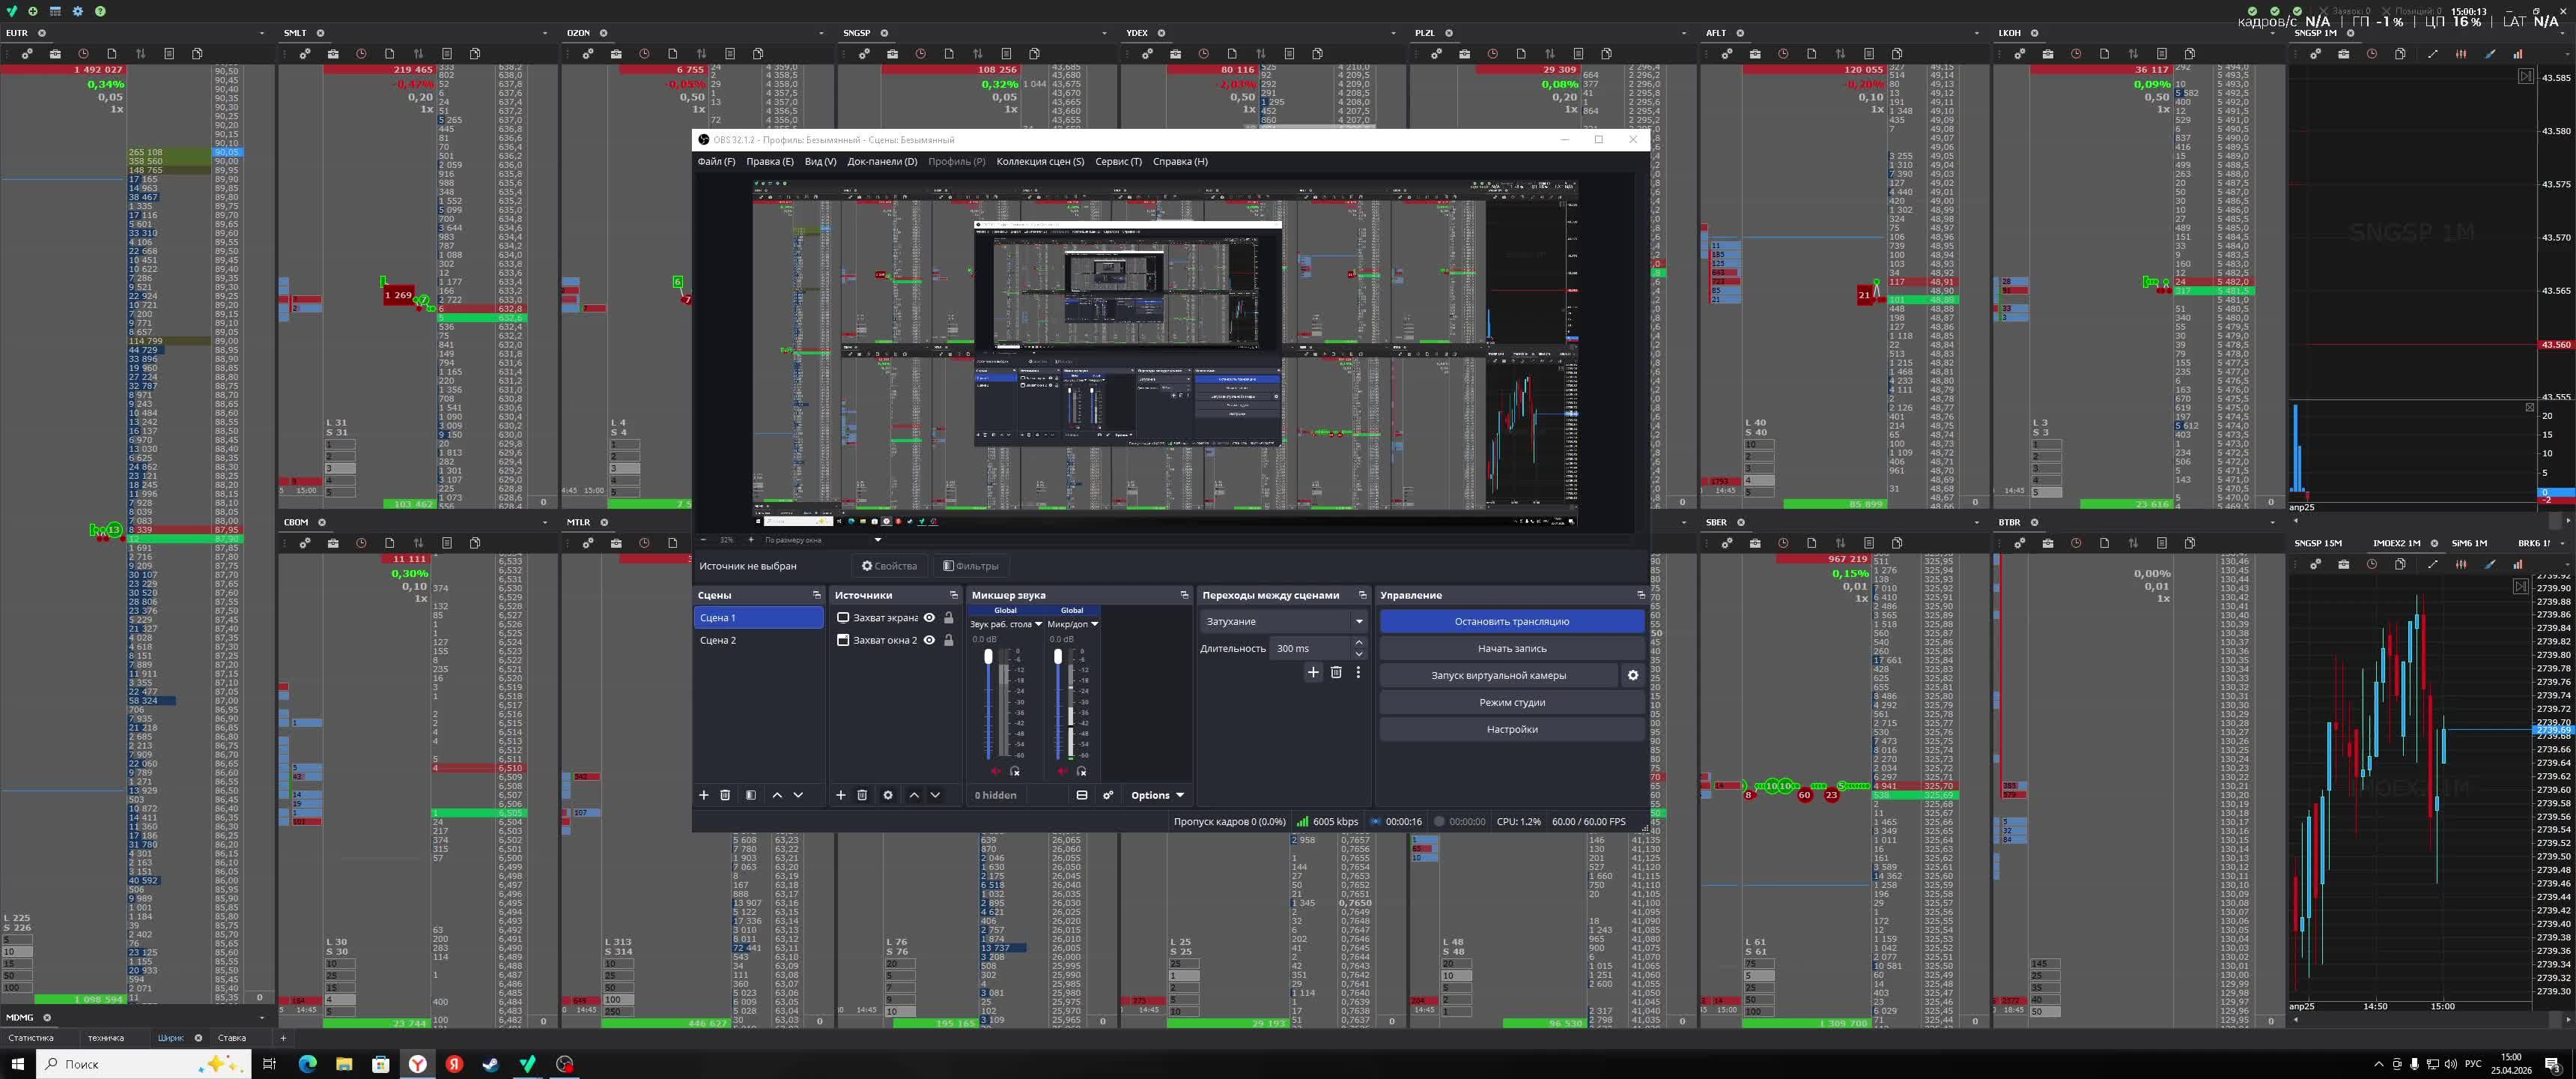Click the desktop audio volume fader
Screen dimensions: 2576x1079
coord(988,658)
